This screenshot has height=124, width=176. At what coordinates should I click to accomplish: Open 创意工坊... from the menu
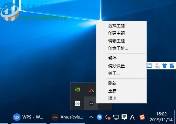(121, 48)
